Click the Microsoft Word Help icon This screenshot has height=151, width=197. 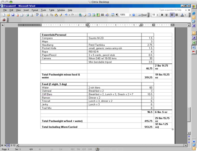click(x=134, y=15)
